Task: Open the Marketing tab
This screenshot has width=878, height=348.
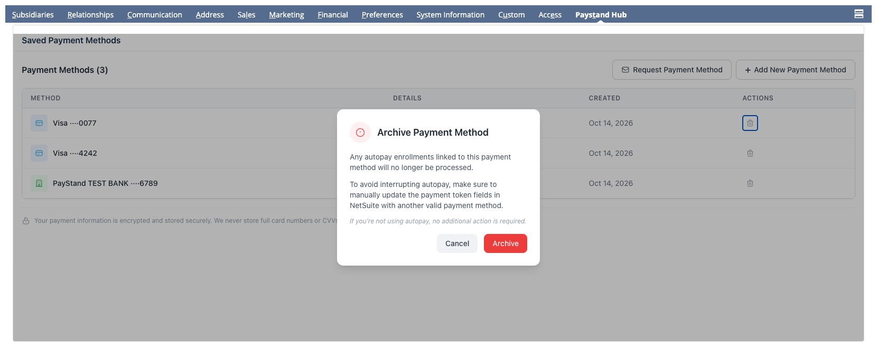Action: (x=286, y=15)
